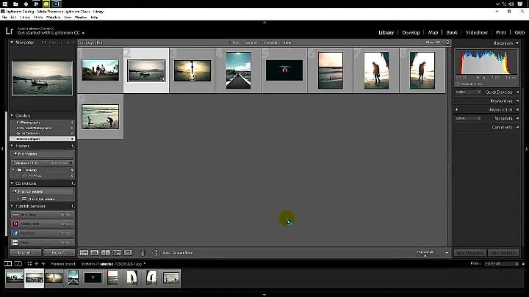Toggle sort direction icon in toolbar
529x297 pixels.
(155, 252)
